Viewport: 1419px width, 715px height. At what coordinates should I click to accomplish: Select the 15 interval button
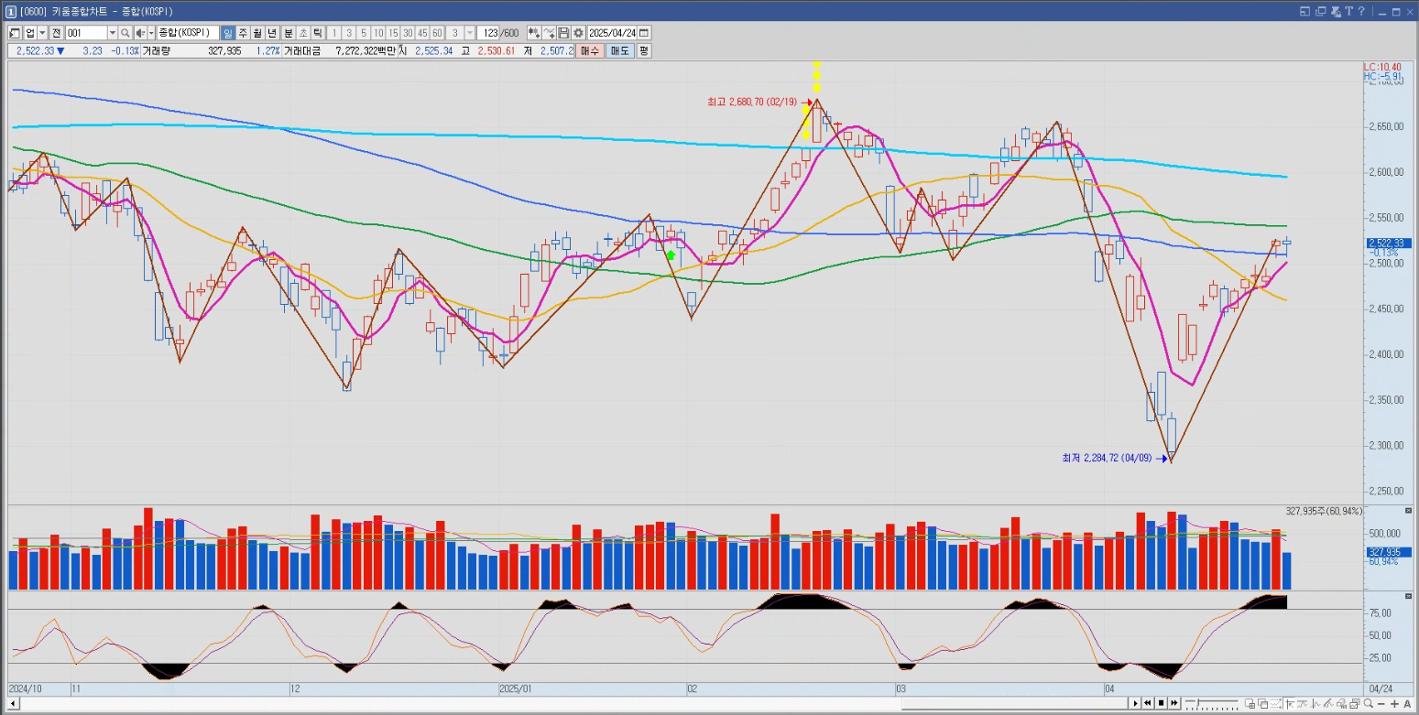pyautogui.click(x=393, y=32)
